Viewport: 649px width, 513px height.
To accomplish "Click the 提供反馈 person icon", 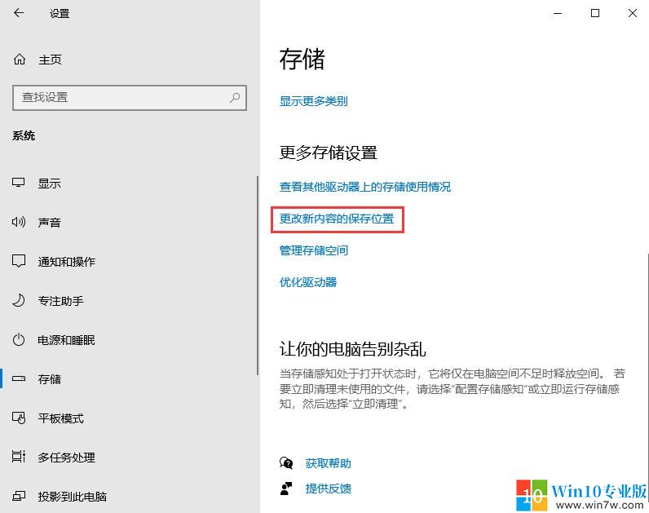I will (x=286, y=489).
